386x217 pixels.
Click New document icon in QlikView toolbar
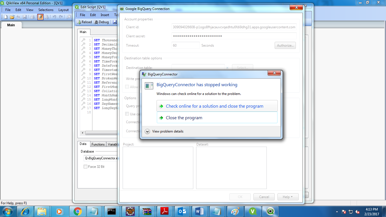pos(6,17)
